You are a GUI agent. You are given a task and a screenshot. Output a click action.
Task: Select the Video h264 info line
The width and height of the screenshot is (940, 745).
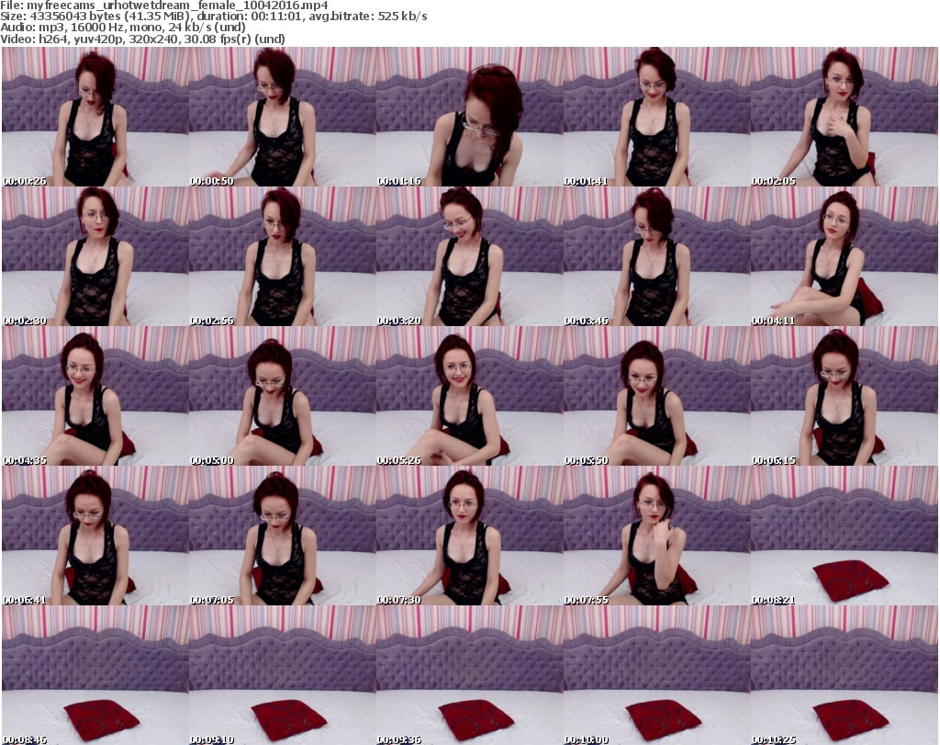143,39
